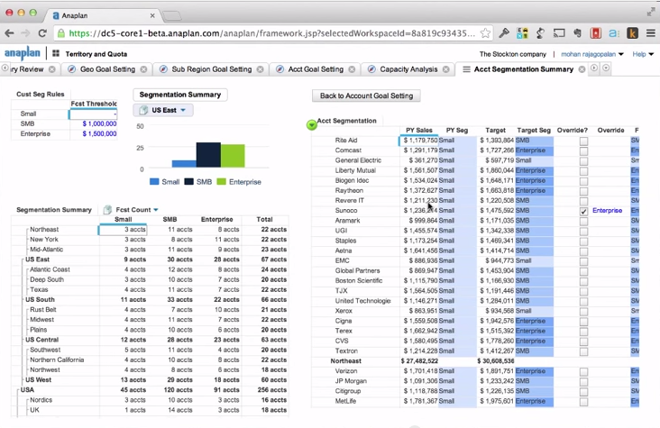Switch to the Capacity Analysis tab
The image size is (660, 428).
click(408, 69)
